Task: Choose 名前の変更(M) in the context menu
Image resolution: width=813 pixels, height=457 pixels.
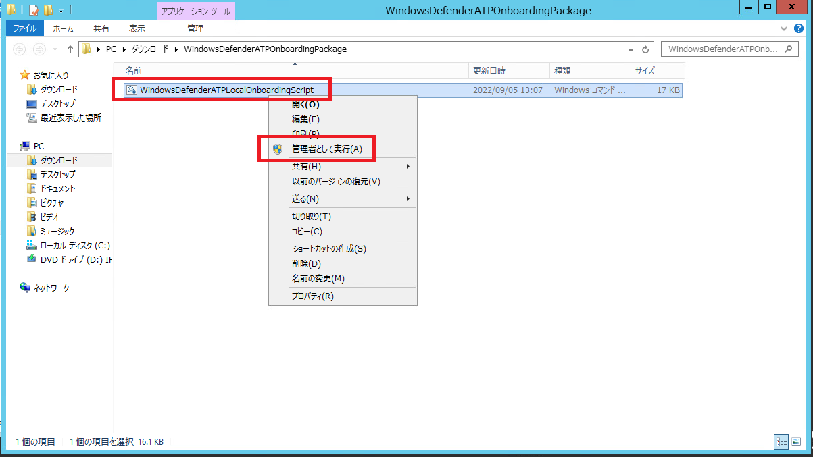Action: (x=318, y=279)
